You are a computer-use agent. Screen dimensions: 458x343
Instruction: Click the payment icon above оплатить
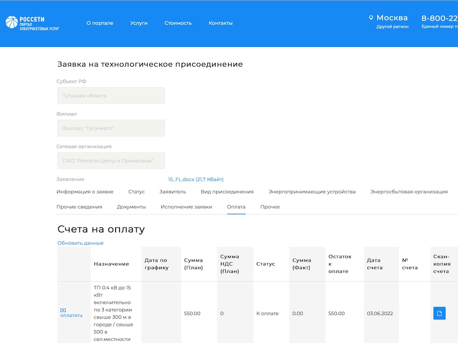click(63, 310)
